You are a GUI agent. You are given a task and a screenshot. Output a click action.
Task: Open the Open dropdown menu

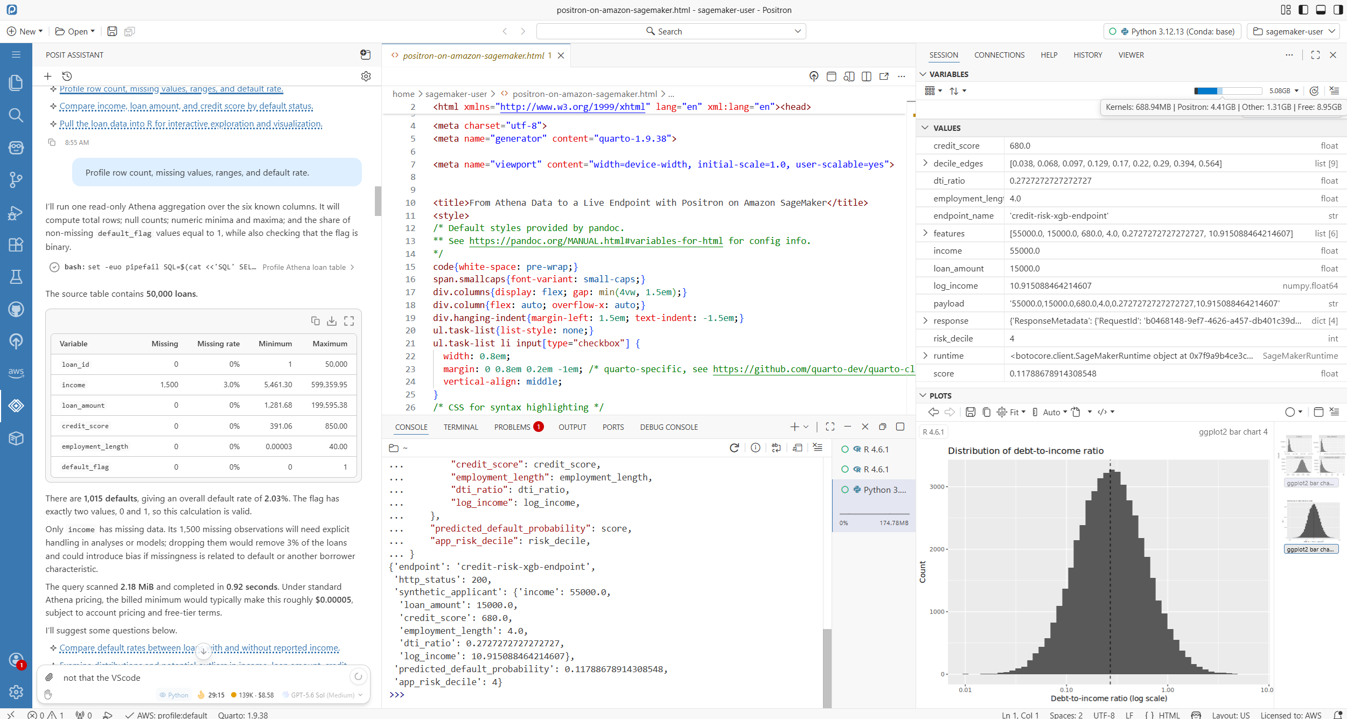(75, 31)
